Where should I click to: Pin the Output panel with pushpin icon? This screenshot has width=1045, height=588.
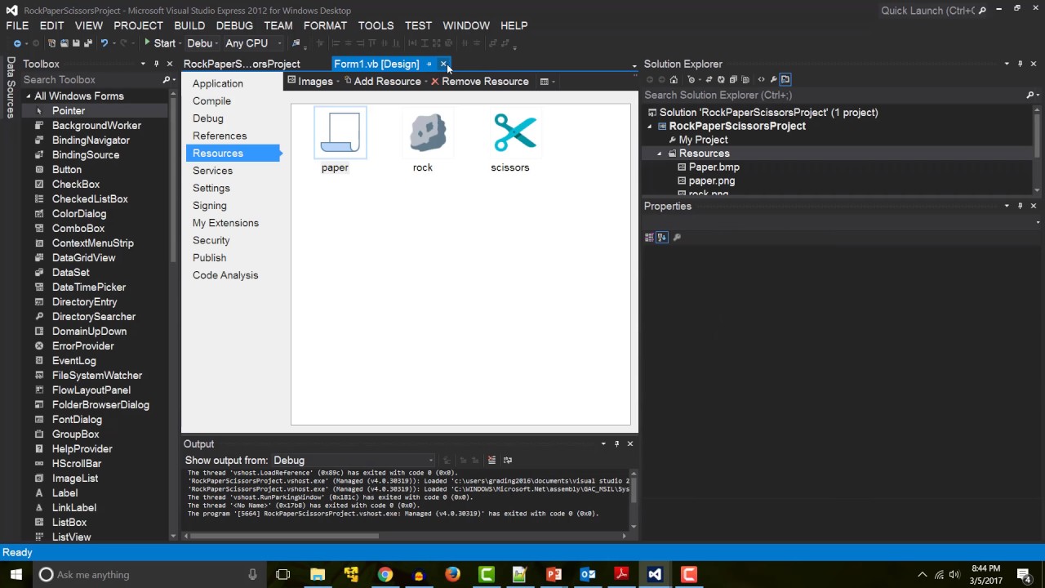[616, 443]
